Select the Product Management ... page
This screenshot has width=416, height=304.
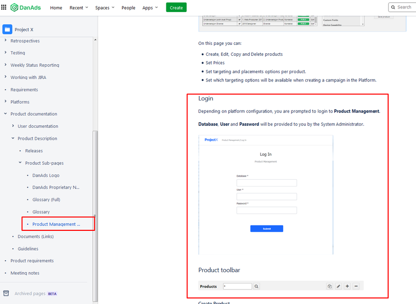pyautogui.click(x=56, y=224)
